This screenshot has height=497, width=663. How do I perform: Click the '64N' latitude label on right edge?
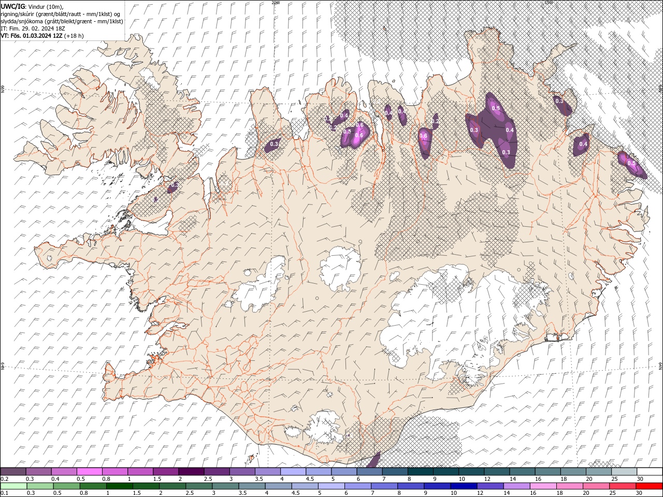(660, 366)
